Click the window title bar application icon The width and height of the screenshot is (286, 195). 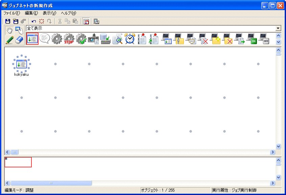click(4, 5)
